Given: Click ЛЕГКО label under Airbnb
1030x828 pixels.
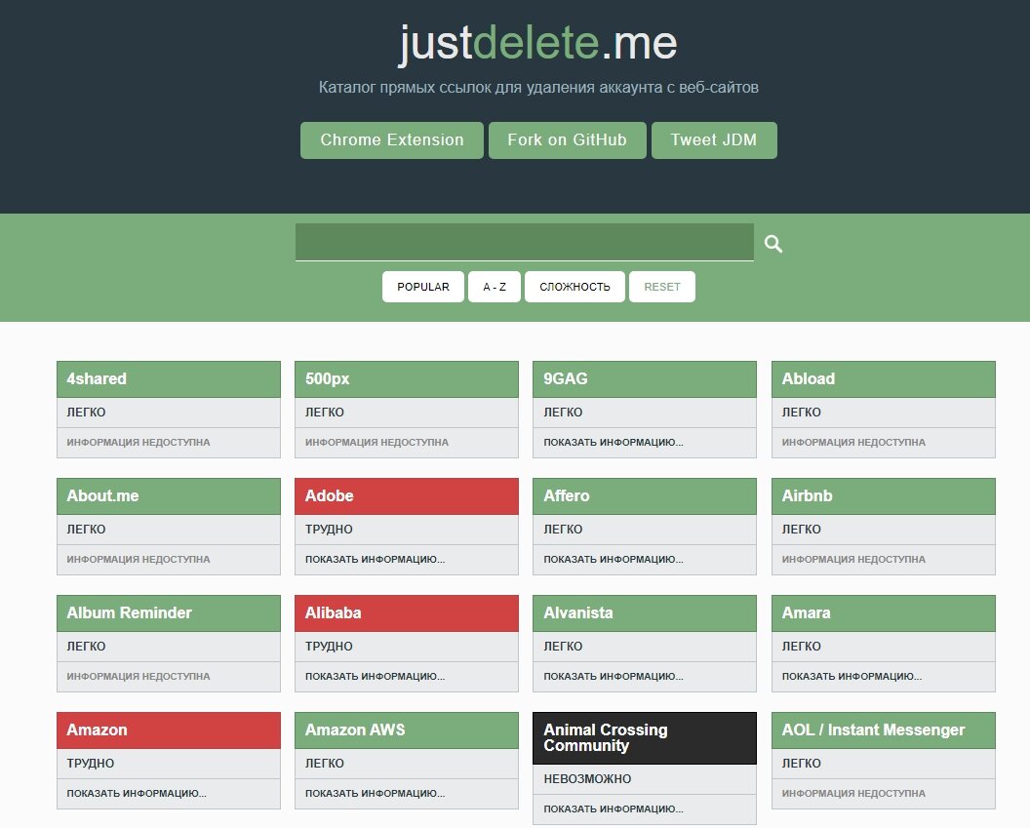Looking at the screenshot, I should (802, 530).
